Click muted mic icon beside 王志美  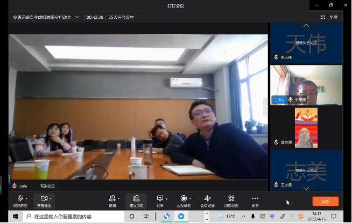pyautogui.click(x=276, y=185)
